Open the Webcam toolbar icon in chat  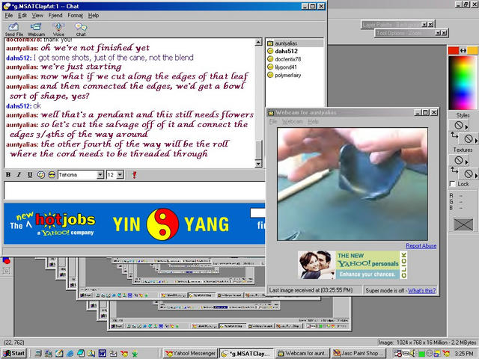(36, 29)
